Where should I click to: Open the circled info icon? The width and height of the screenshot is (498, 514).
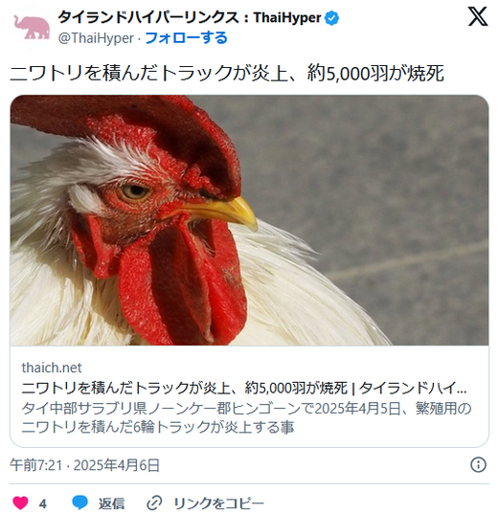478,464
